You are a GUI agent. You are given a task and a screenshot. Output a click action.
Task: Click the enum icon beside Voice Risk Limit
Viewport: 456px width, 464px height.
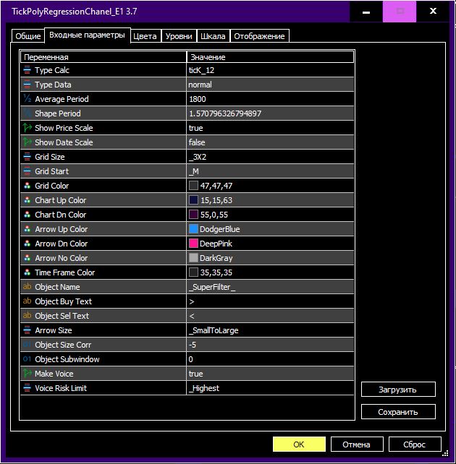pyautogui.click(x=27, y=388)
